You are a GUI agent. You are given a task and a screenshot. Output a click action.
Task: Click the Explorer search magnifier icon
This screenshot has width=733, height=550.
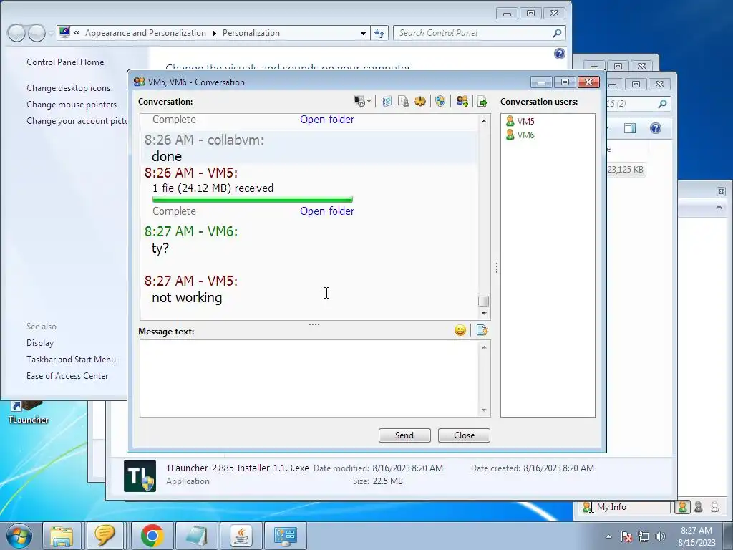click(x=662, y=104)
